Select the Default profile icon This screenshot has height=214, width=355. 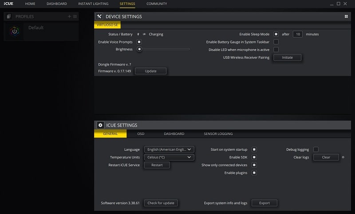(15, 31)
